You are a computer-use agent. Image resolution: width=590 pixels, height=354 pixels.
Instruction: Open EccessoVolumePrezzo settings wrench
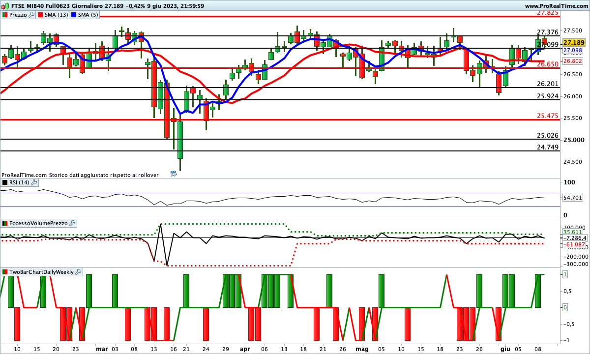[x=72, y=223]
